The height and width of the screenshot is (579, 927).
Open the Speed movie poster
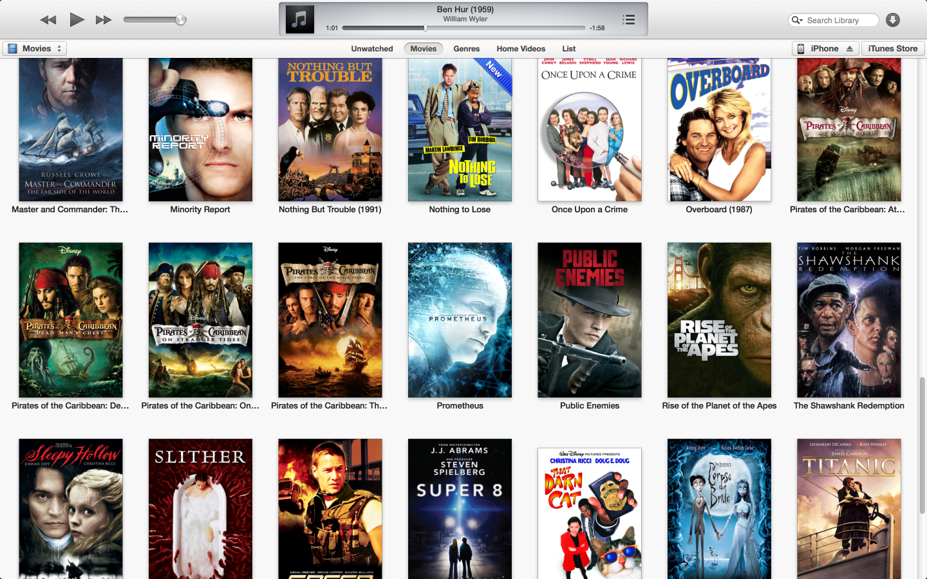point(330,509)
